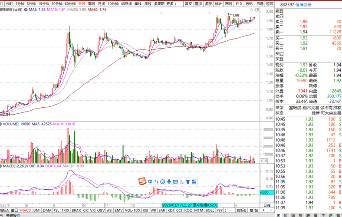
Task: Switch to 月线 monthly chart
Action: coord(102,4)
